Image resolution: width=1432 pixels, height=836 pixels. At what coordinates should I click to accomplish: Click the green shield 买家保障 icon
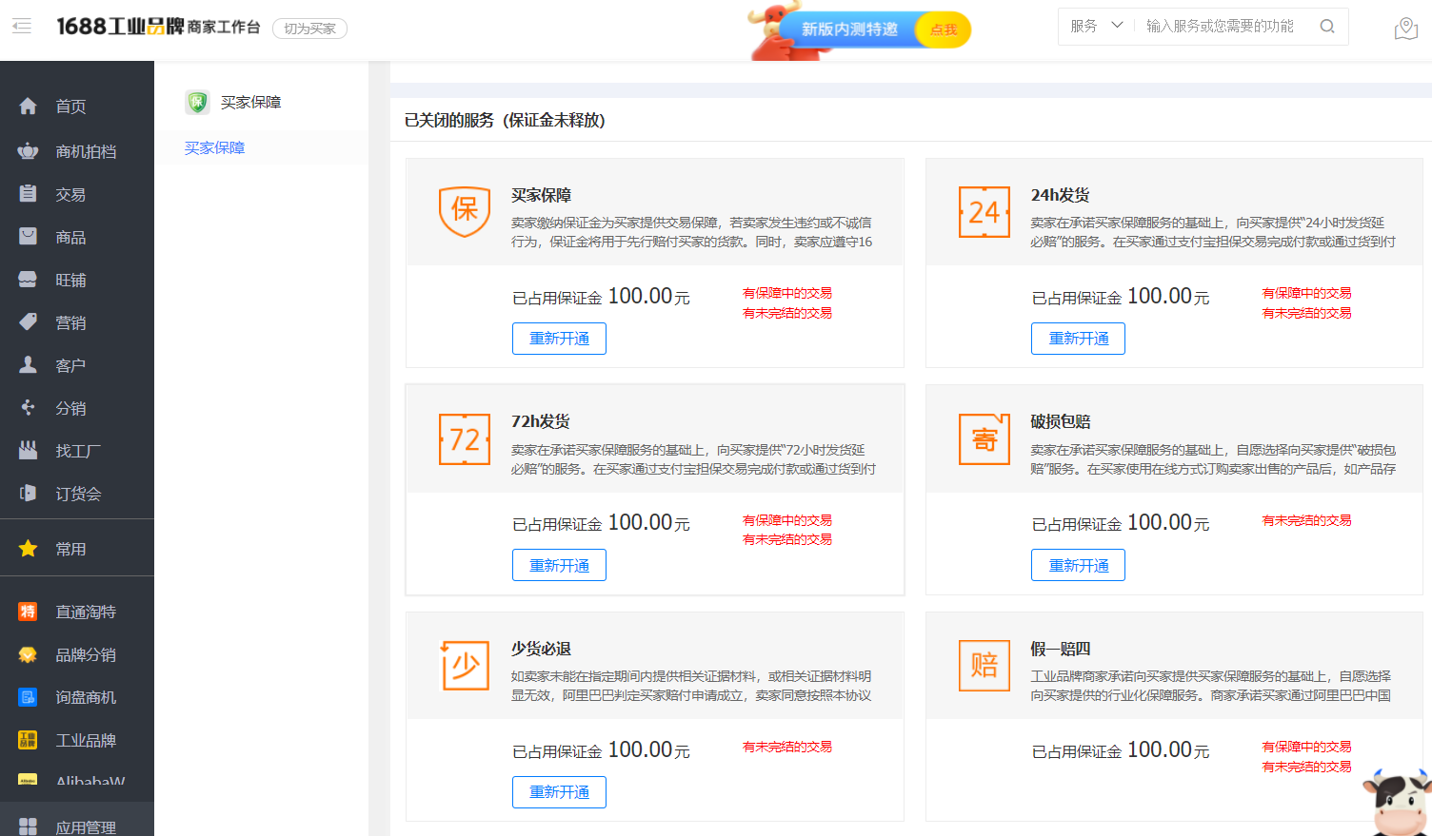tap(197, 102)
